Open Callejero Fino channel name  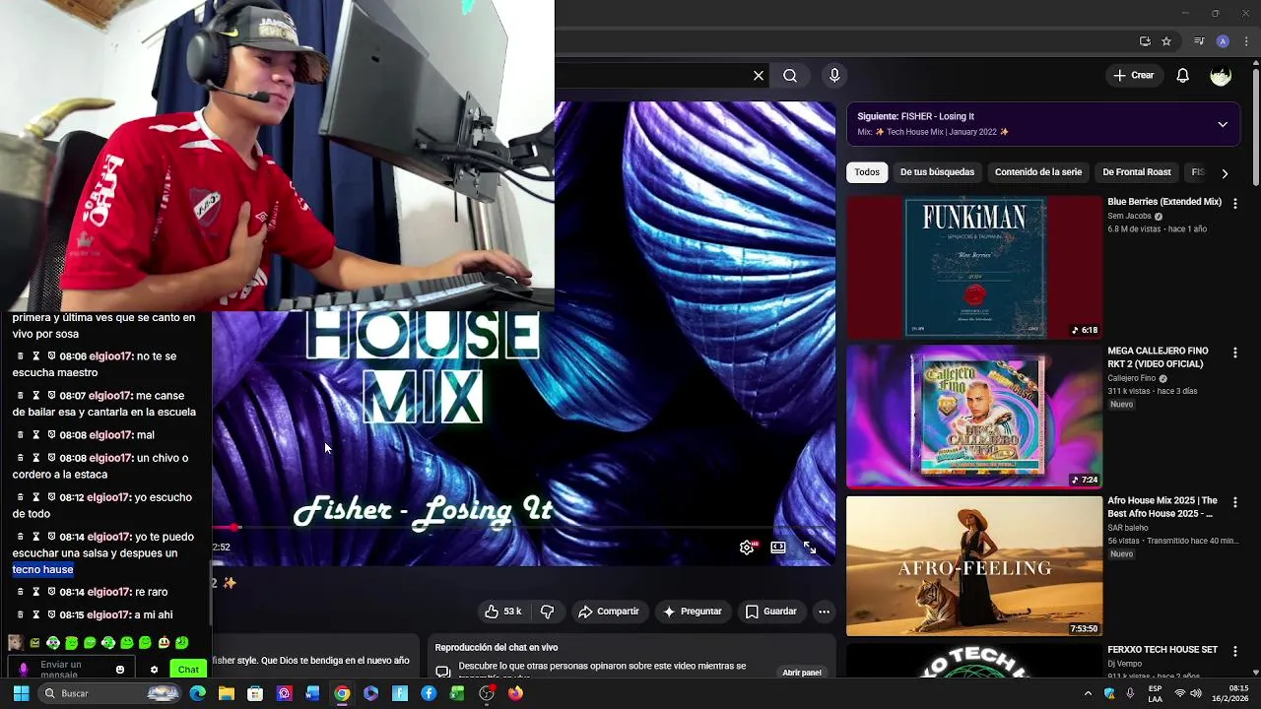(x=1131, y=378)
